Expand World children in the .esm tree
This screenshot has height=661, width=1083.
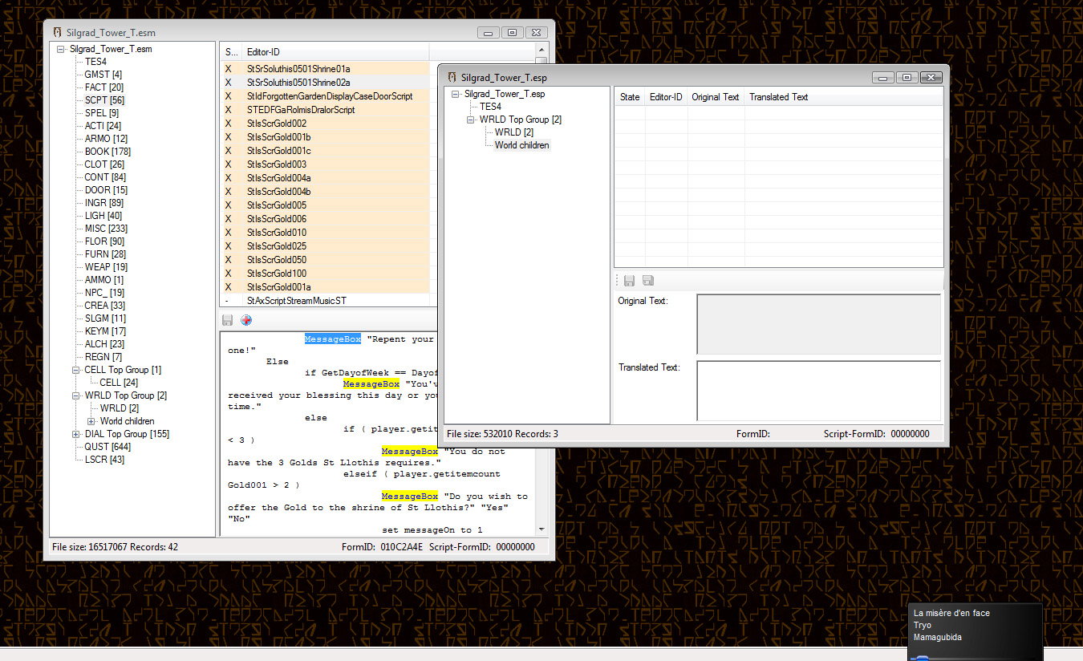(x=91, y=421)
